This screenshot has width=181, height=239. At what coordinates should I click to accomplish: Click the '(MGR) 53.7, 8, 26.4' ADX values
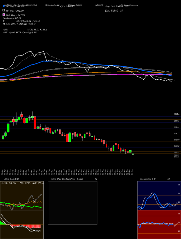(37, 30)
